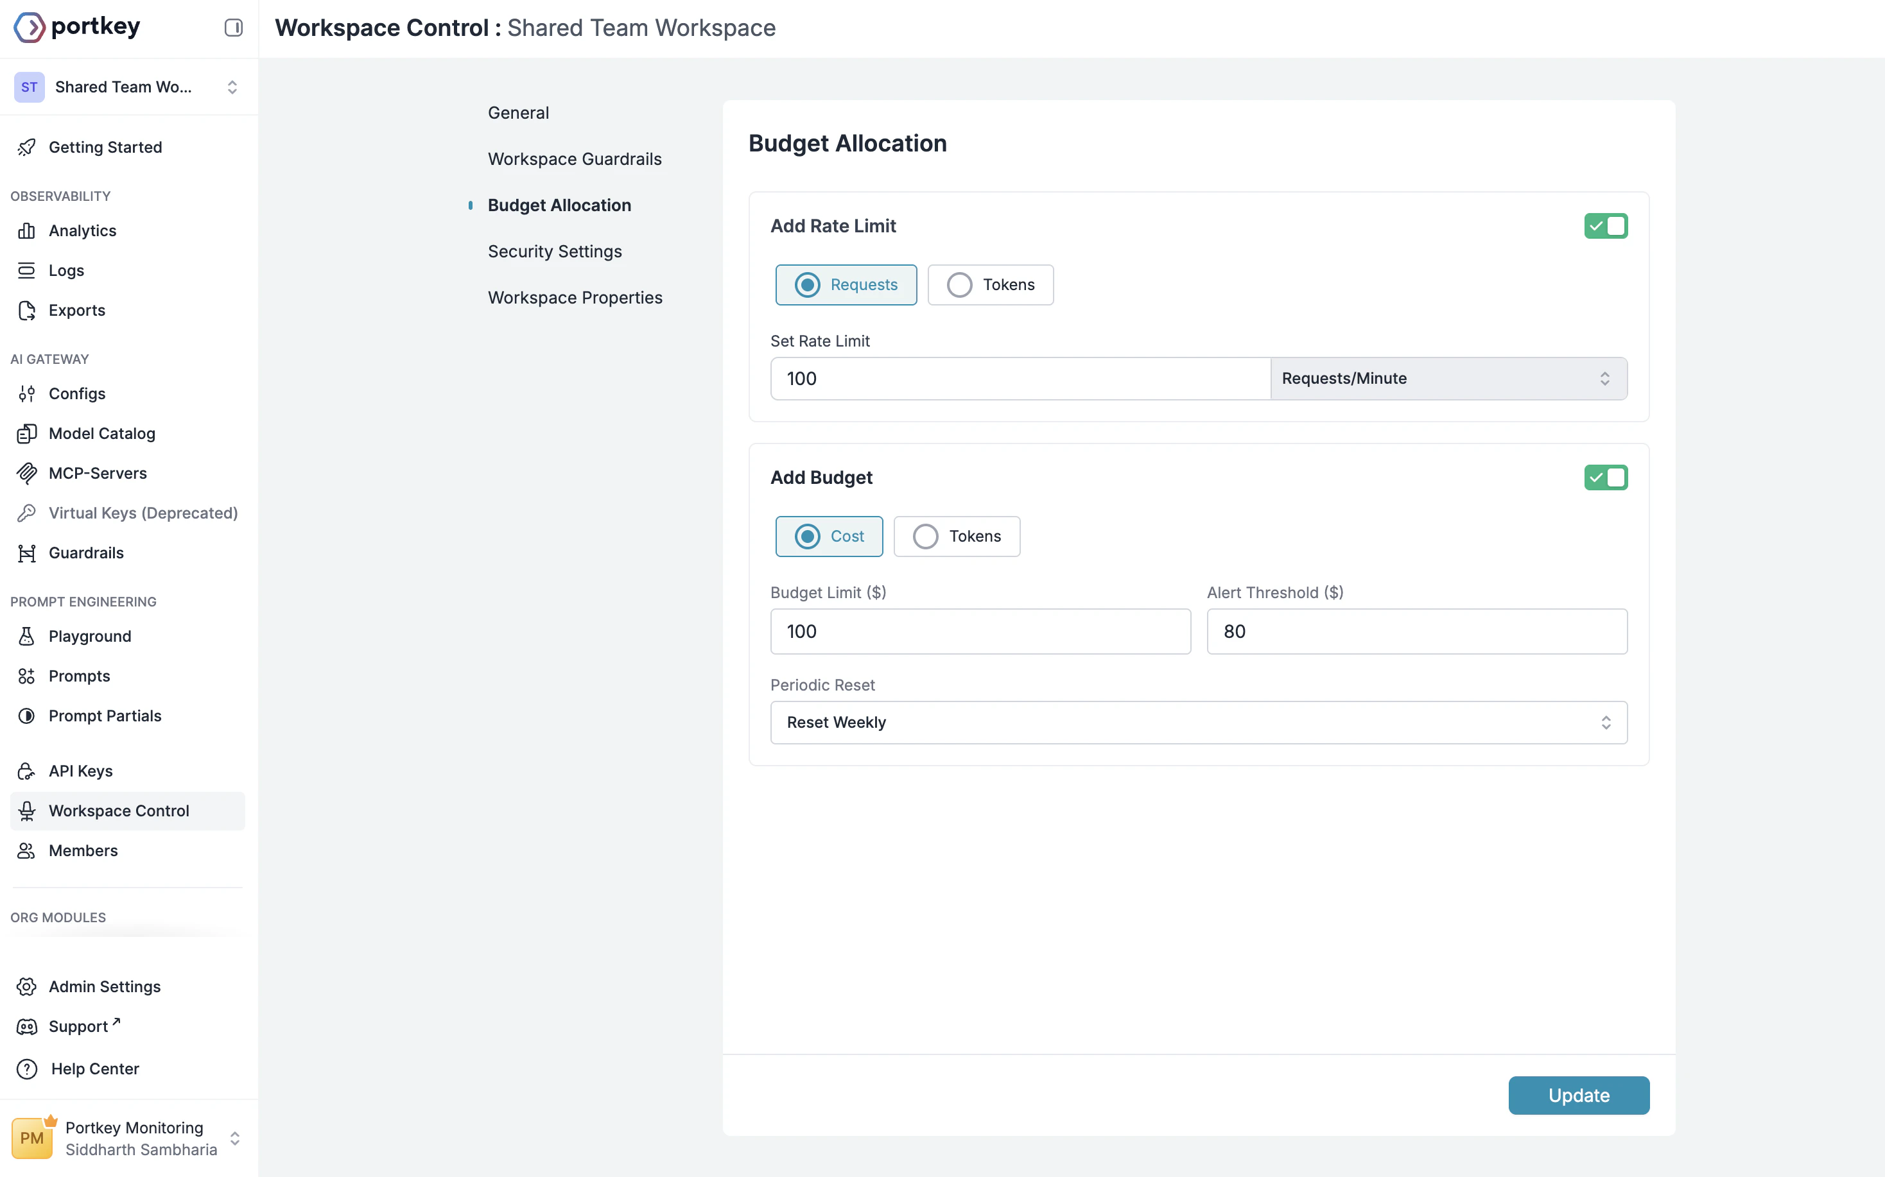
Task: Click the MCP-Servers icon
Action: [26, 473]
